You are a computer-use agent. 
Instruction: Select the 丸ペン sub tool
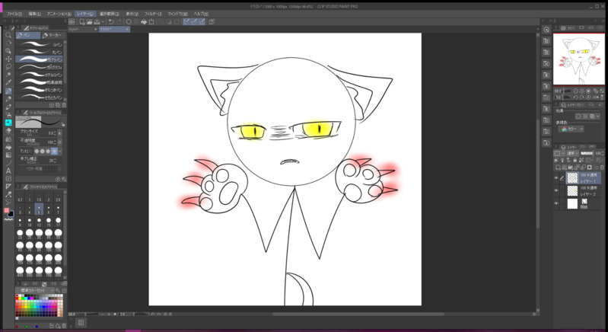[x=39, y=52]
